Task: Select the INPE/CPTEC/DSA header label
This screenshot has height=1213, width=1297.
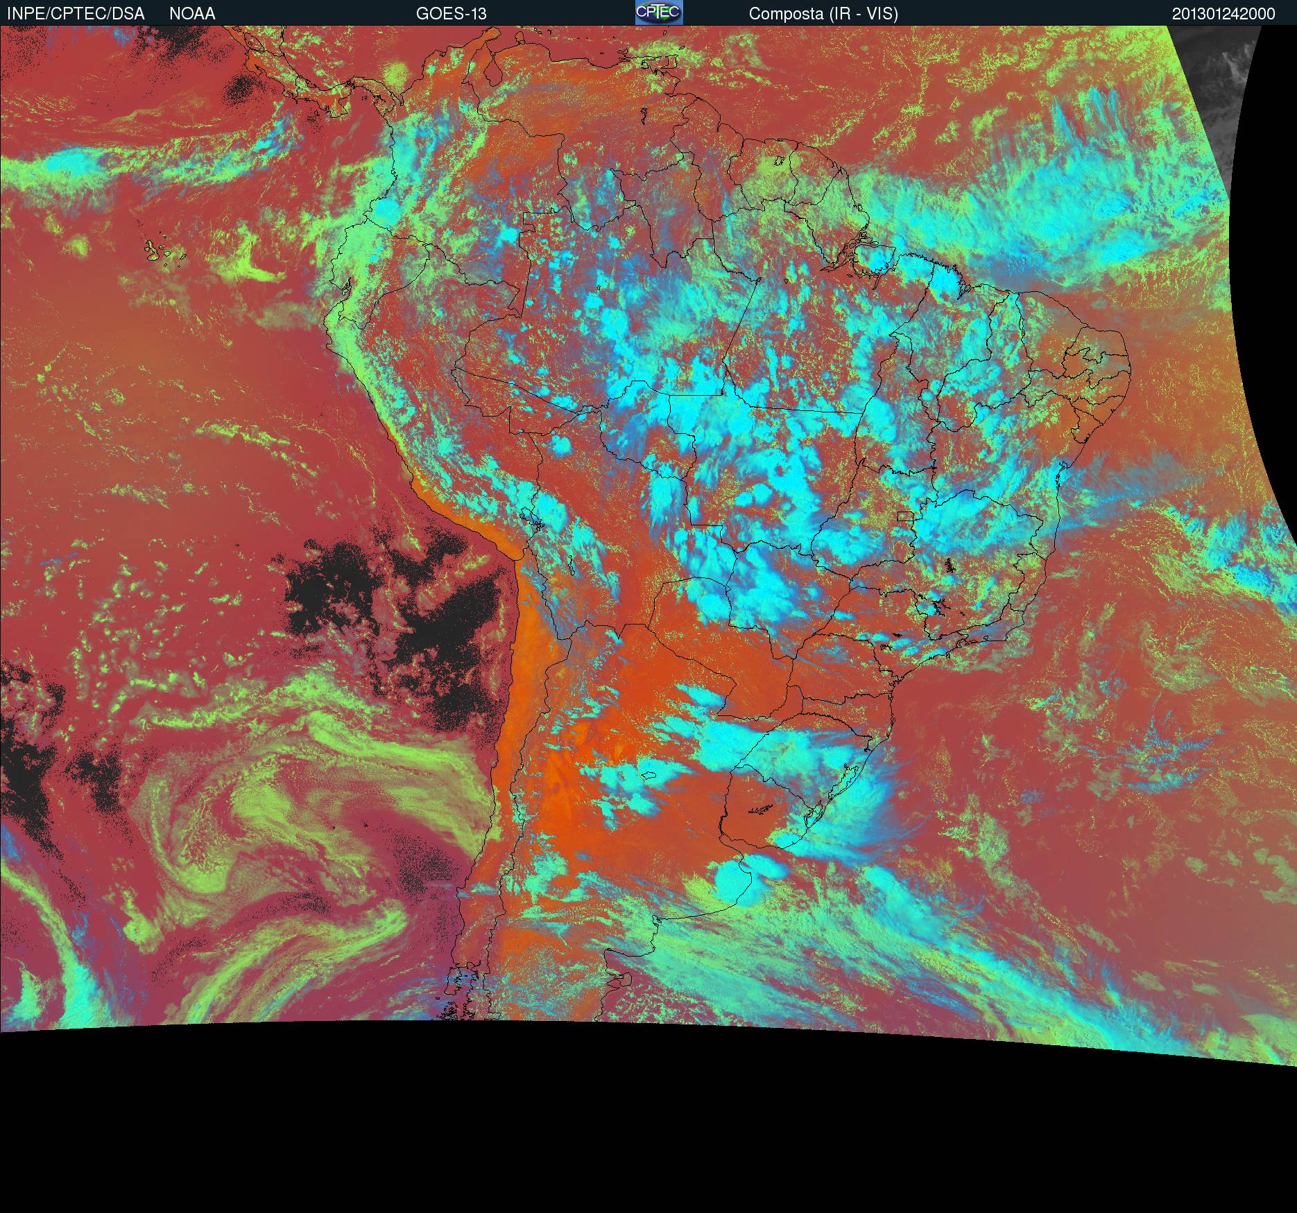Action: pyautogui.click(x=76, y=14)
